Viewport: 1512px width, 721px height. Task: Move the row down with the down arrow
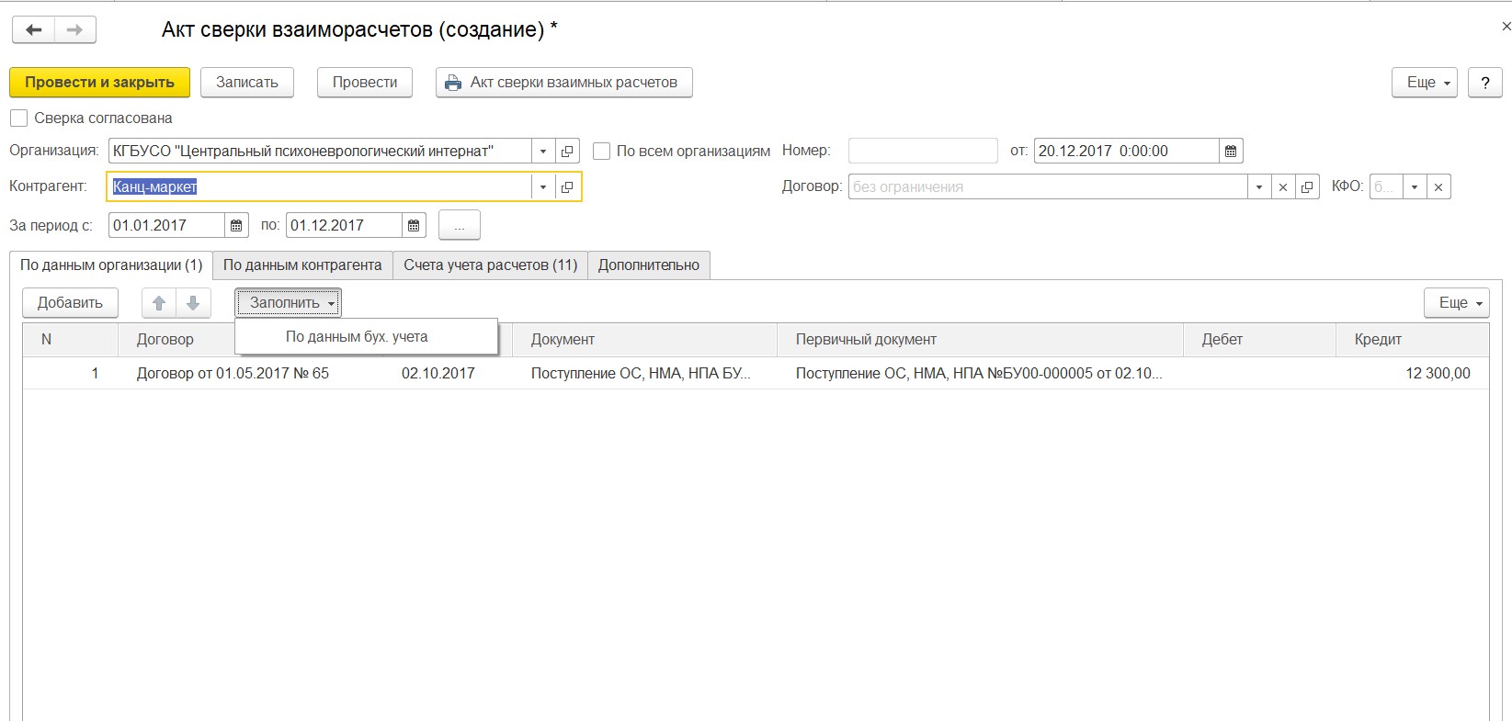pos(193,302)
